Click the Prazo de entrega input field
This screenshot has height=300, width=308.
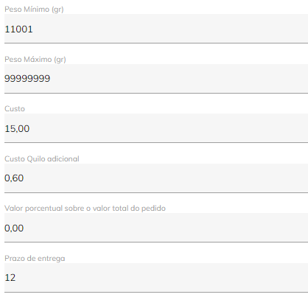click(156, 278)
